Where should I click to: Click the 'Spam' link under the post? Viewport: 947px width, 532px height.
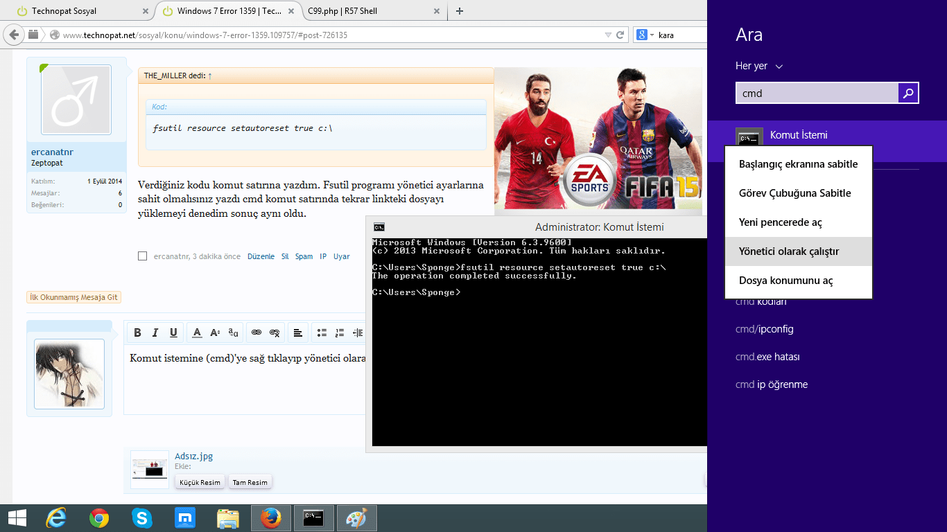304,256
